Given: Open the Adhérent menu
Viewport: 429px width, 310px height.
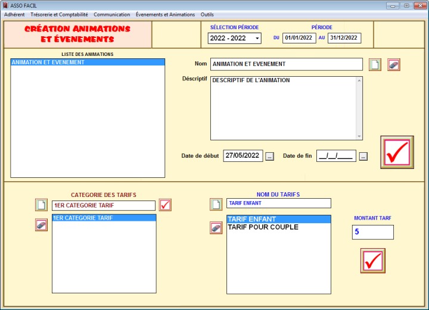Looking at the screenshot, I should [14, 14].
